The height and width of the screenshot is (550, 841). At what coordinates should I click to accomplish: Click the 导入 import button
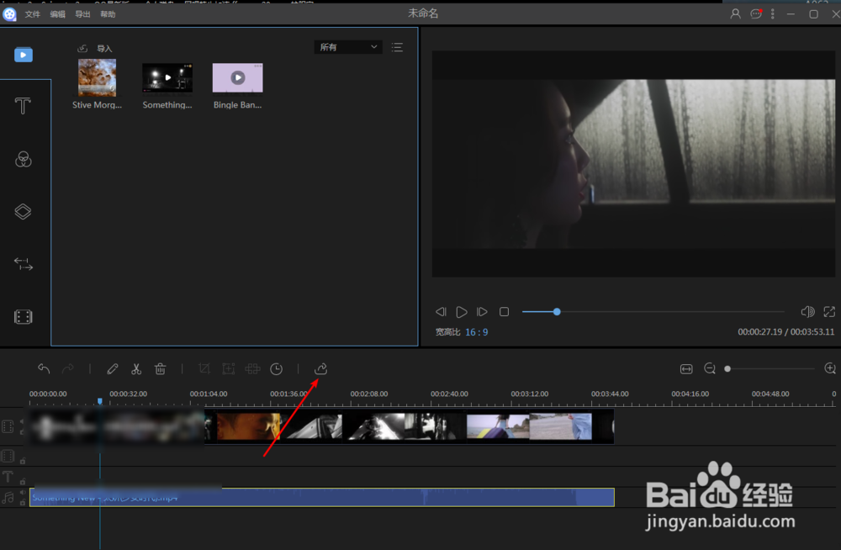tap(104, 48)
